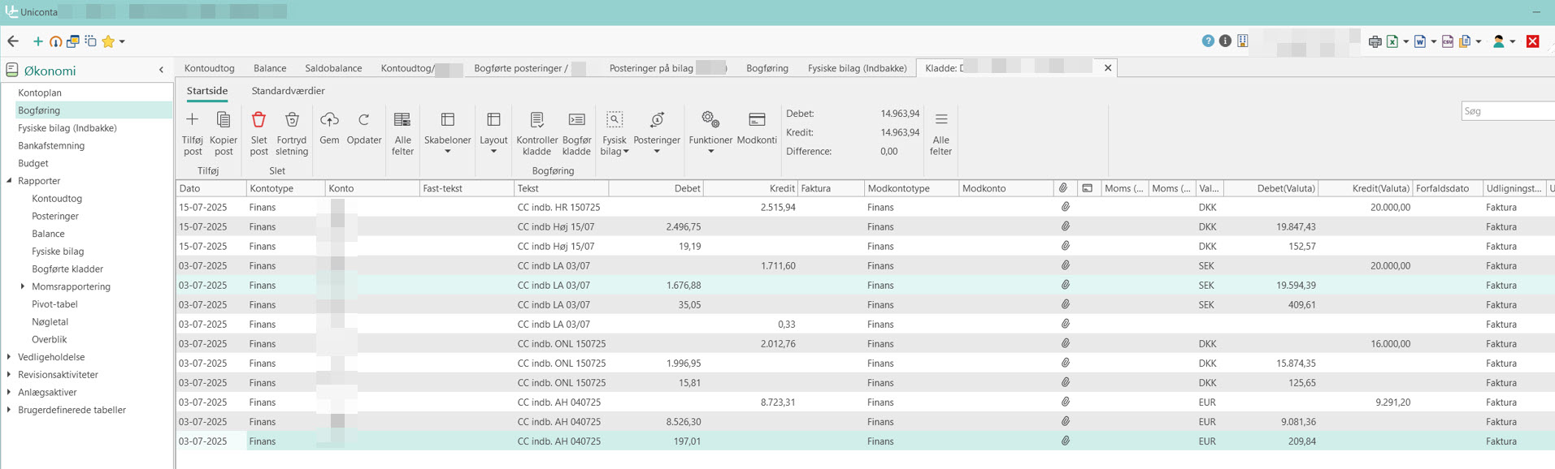The height and width of the screenshot is (469, 1555).
Task: Delete the line with Slet post
Action: (x=258, y=134)
